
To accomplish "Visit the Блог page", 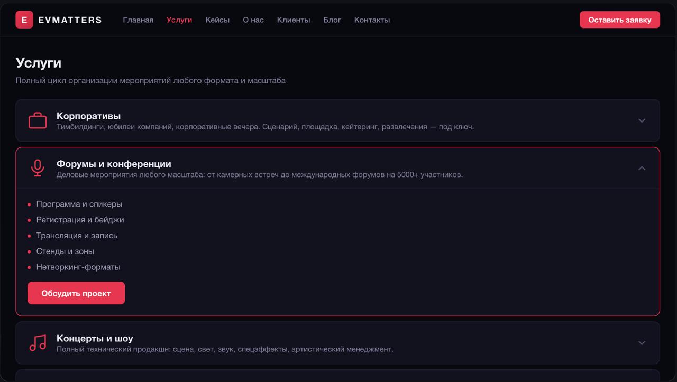I will (x=332, y=20).
